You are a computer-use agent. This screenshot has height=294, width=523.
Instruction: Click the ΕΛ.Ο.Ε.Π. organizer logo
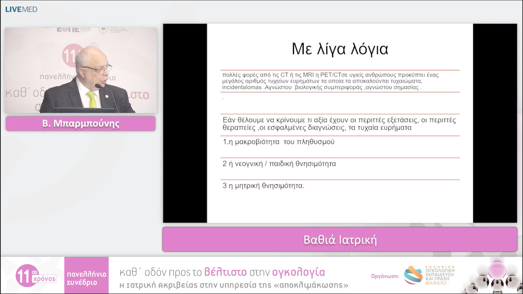[429, 275]
